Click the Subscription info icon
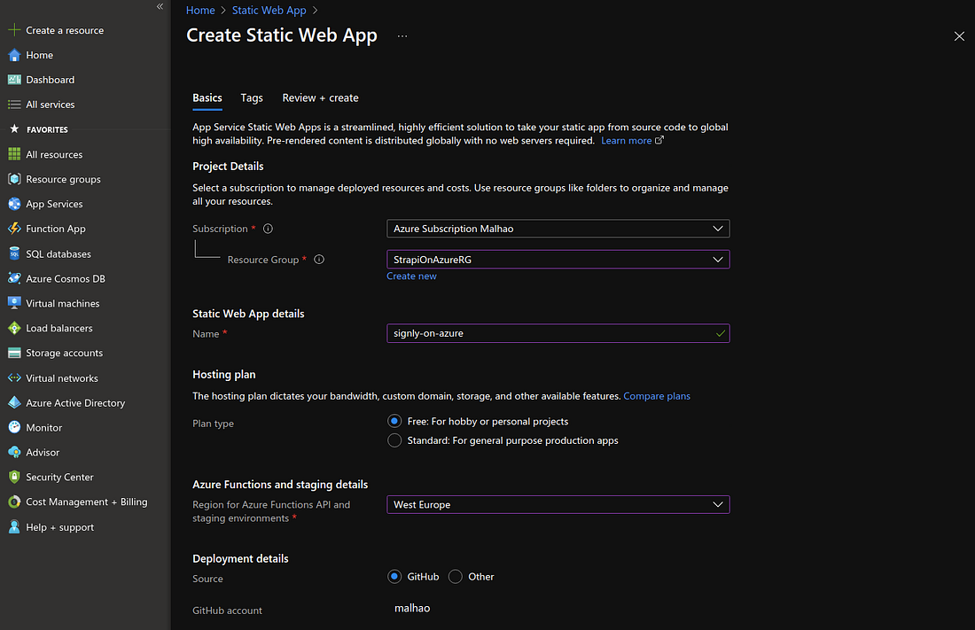The width and height of the screenshot is (975, 630). point(268,229)
